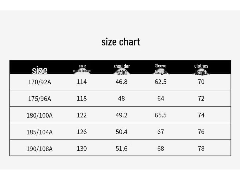
Task: Select the 175/96A size cell
Action: point(40,99)
